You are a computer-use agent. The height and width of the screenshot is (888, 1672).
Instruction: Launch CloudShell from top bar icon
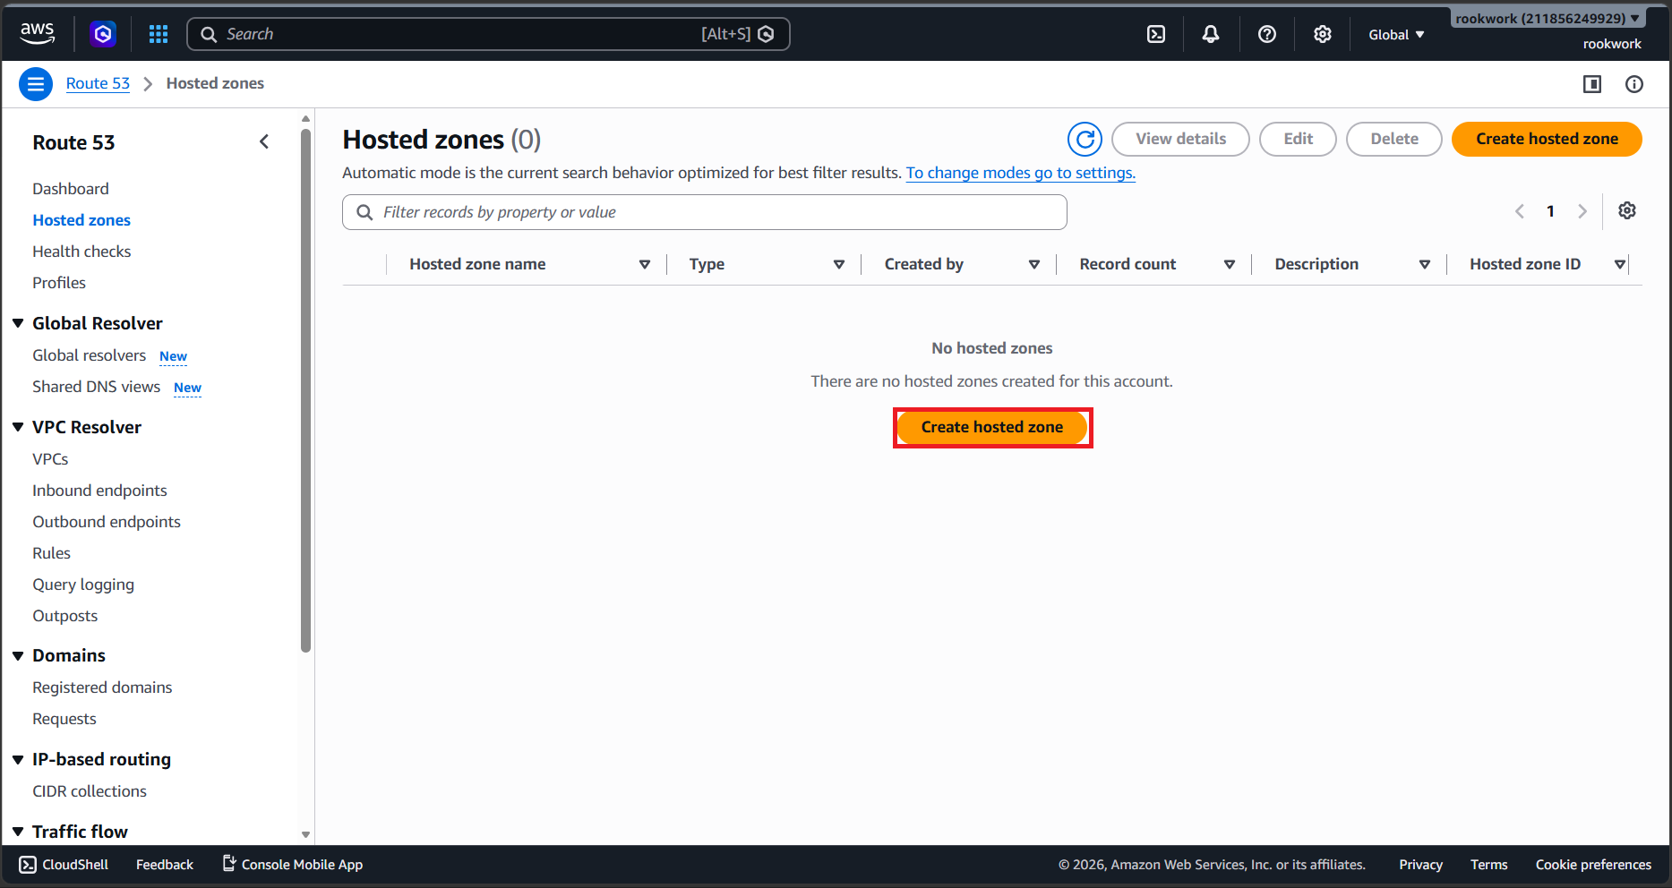point(1156,34)
